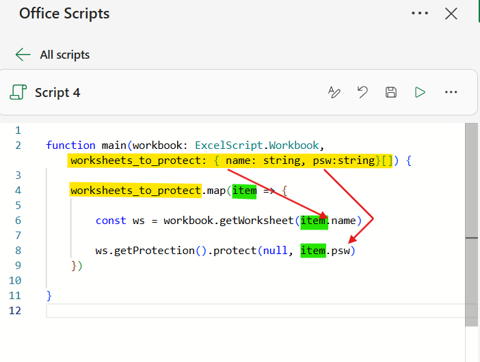Click 'name' property on line 6

tap(343, 221)
